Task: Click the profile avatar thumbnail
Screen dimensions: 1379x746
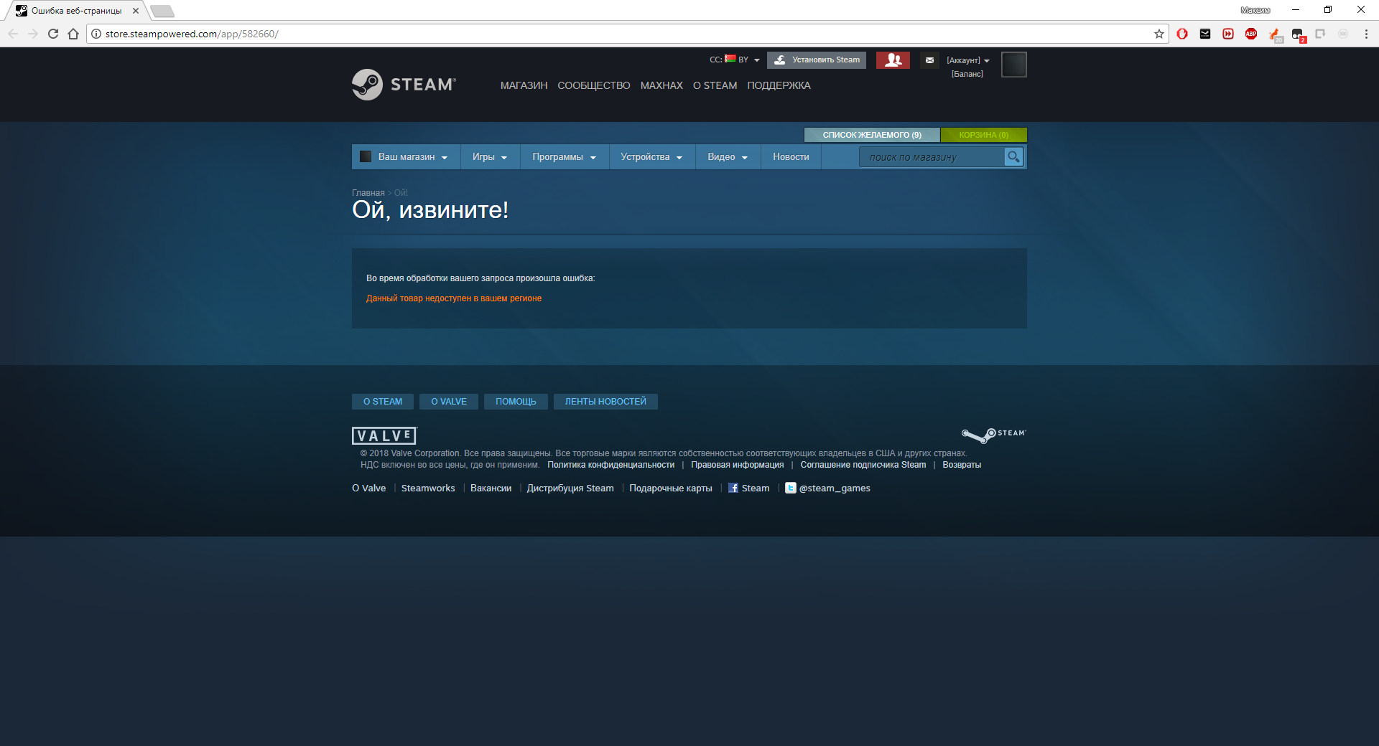Action: pyautogui.click(x=1014, y=65)
